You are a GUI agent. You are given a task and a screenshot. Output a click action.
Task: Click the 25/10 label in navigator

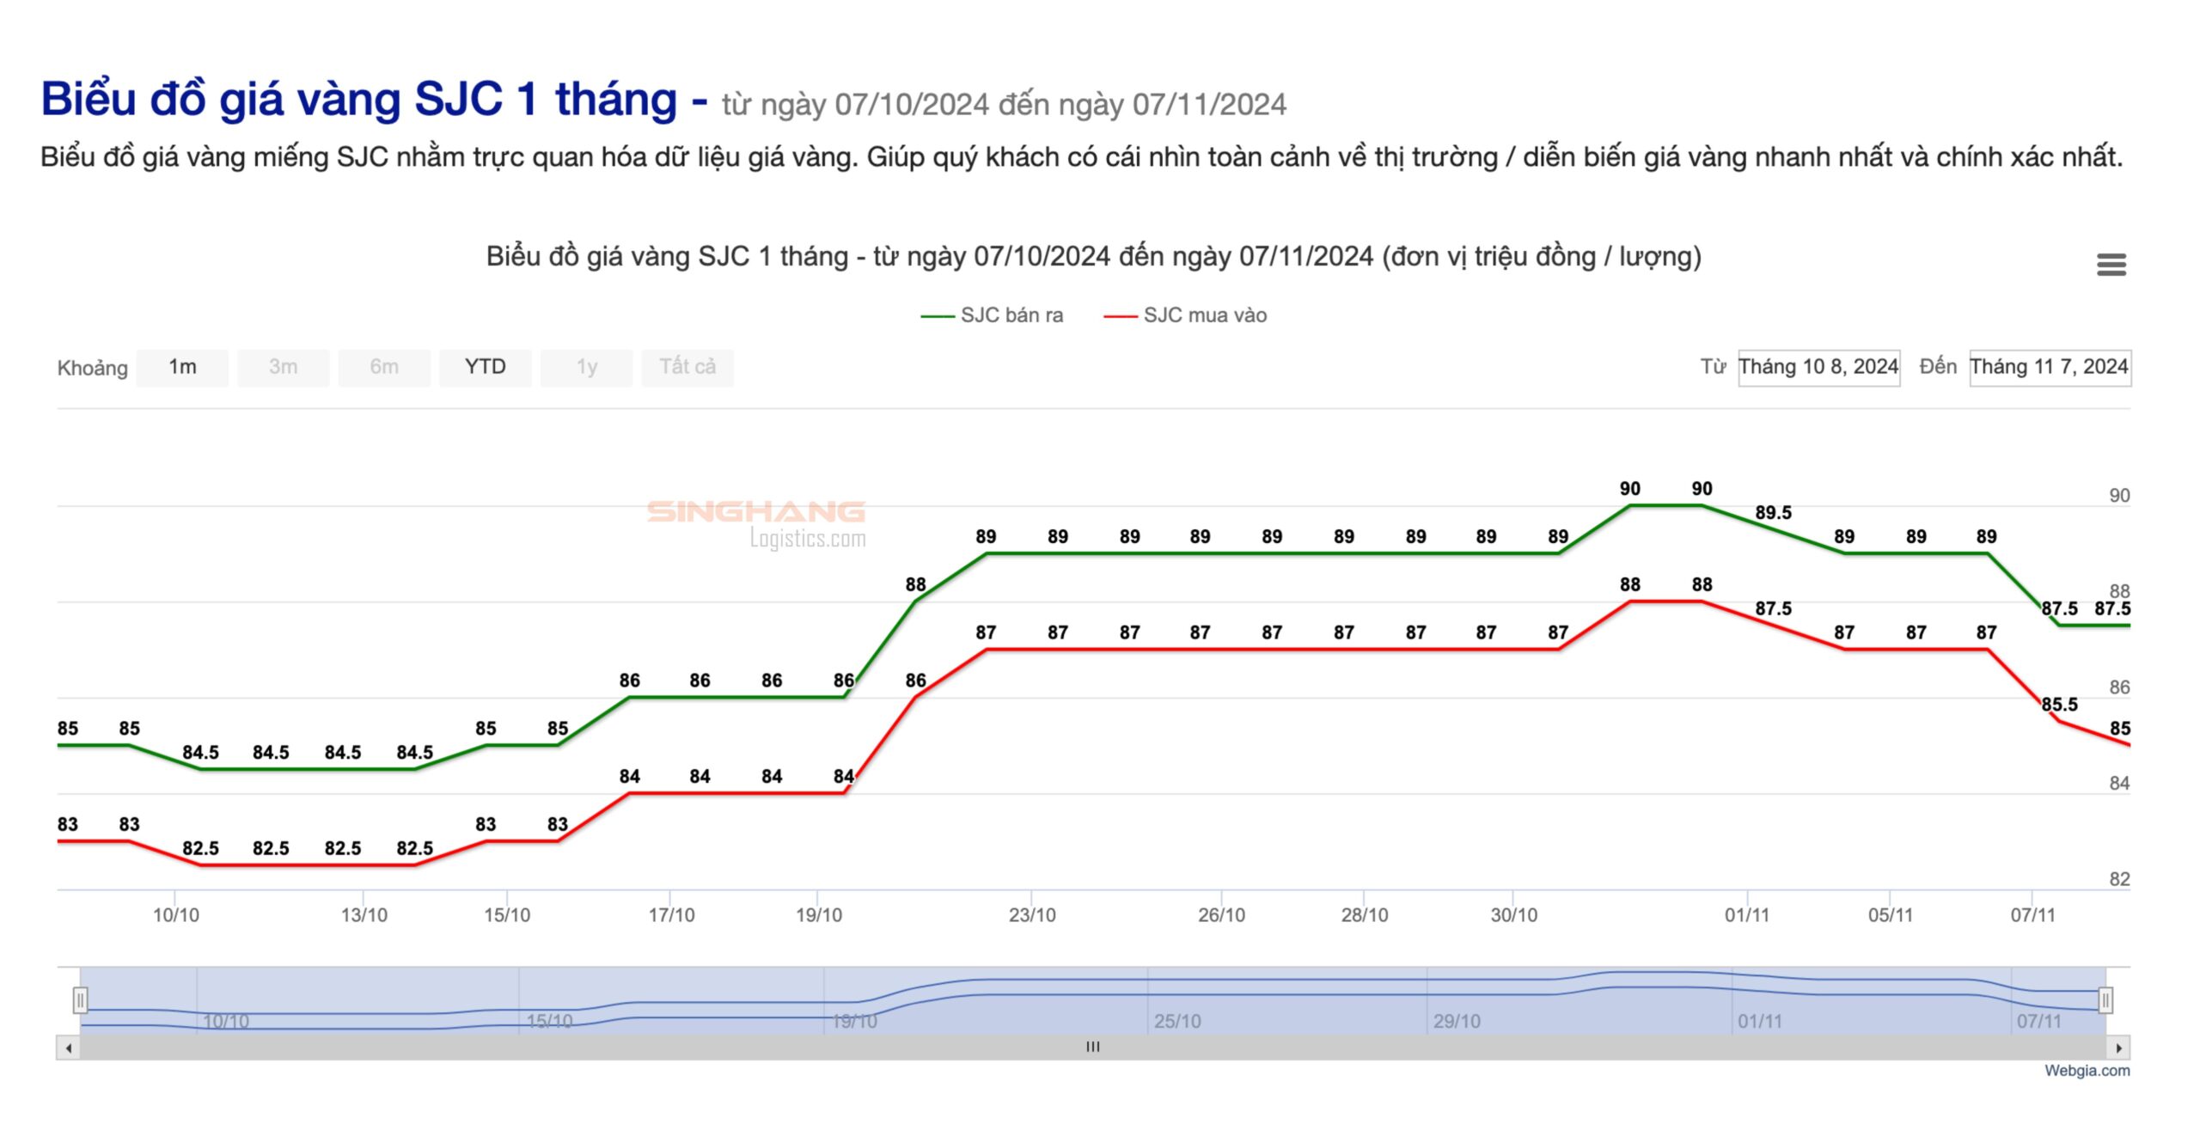(x=1177, y=1022)
